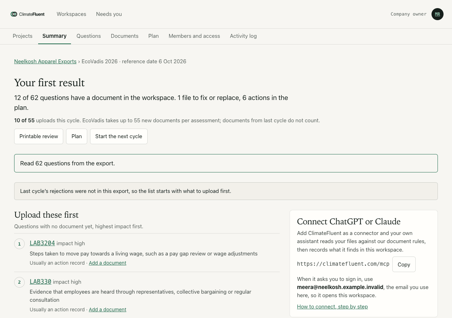Click the Printable review button
452x318 pixels.
click(x=39, y=136)
